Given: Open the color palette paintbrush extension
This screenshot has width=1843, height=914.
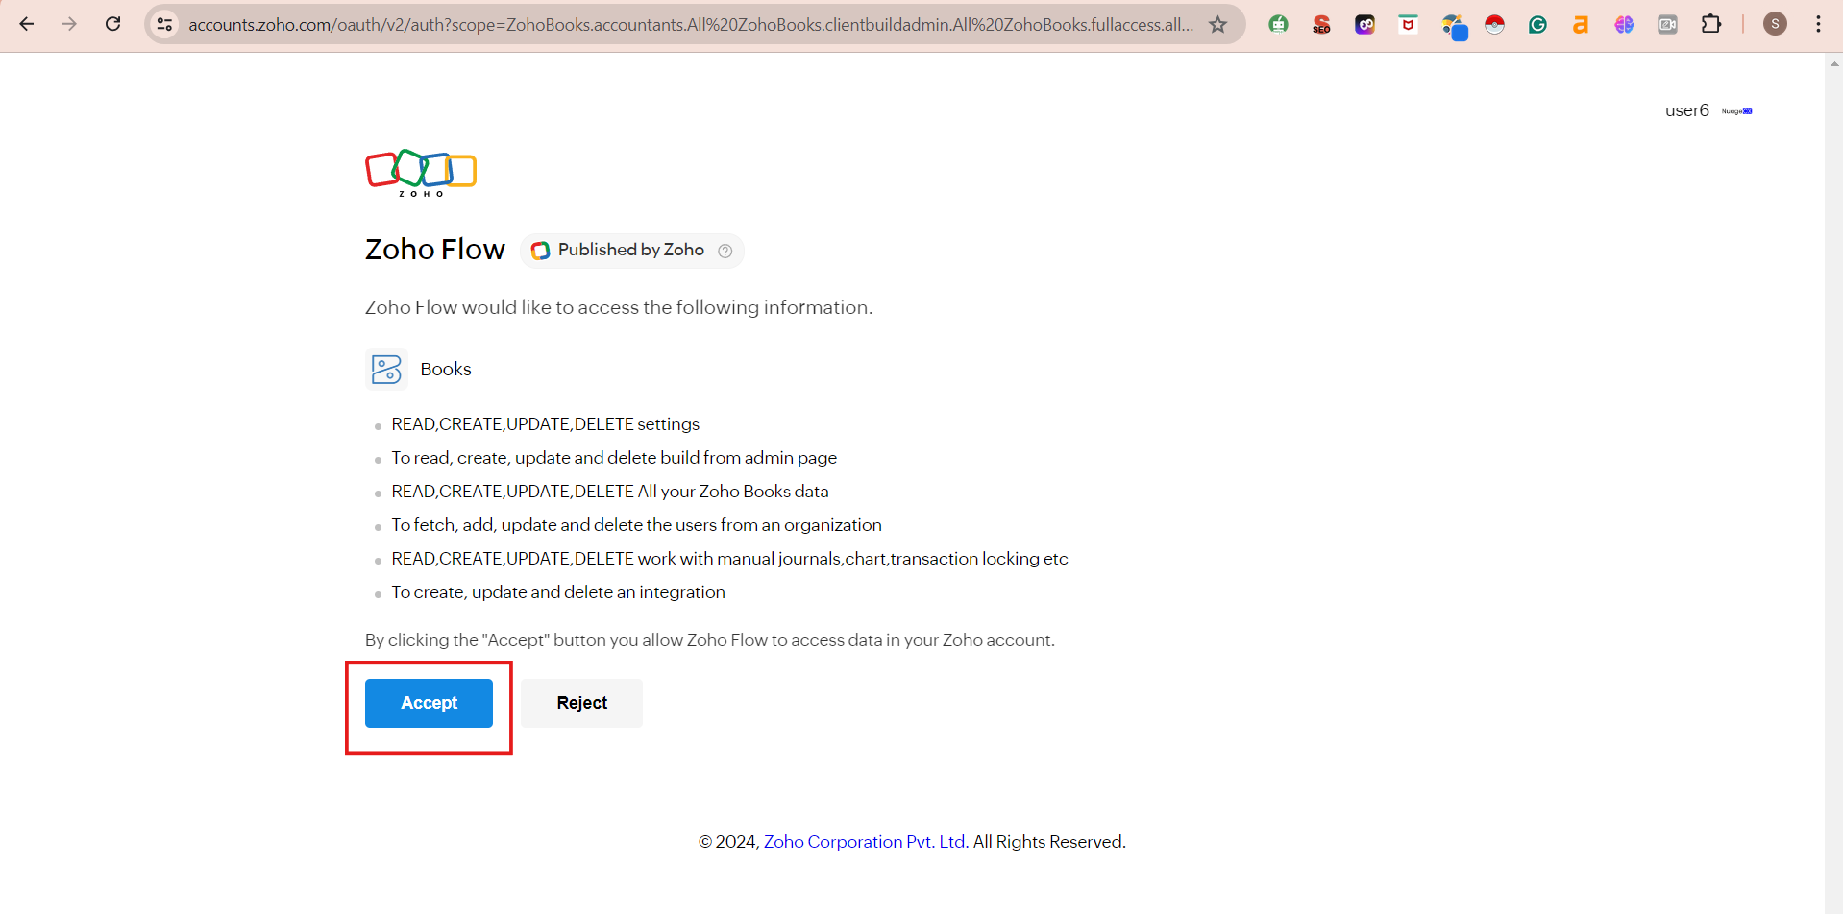Looking at the screenshot, I should tap(1453, 26).
